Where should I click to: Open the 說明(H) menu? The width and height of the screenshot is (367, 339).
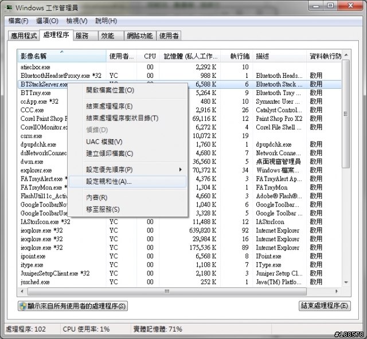[x=106, y=21]
